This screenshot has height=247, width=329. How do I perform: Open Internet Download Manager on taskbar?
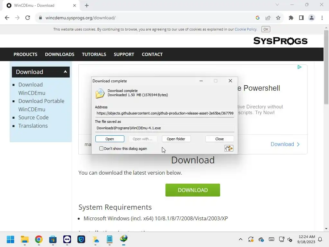pyautogui.click(x=124, y=239)
